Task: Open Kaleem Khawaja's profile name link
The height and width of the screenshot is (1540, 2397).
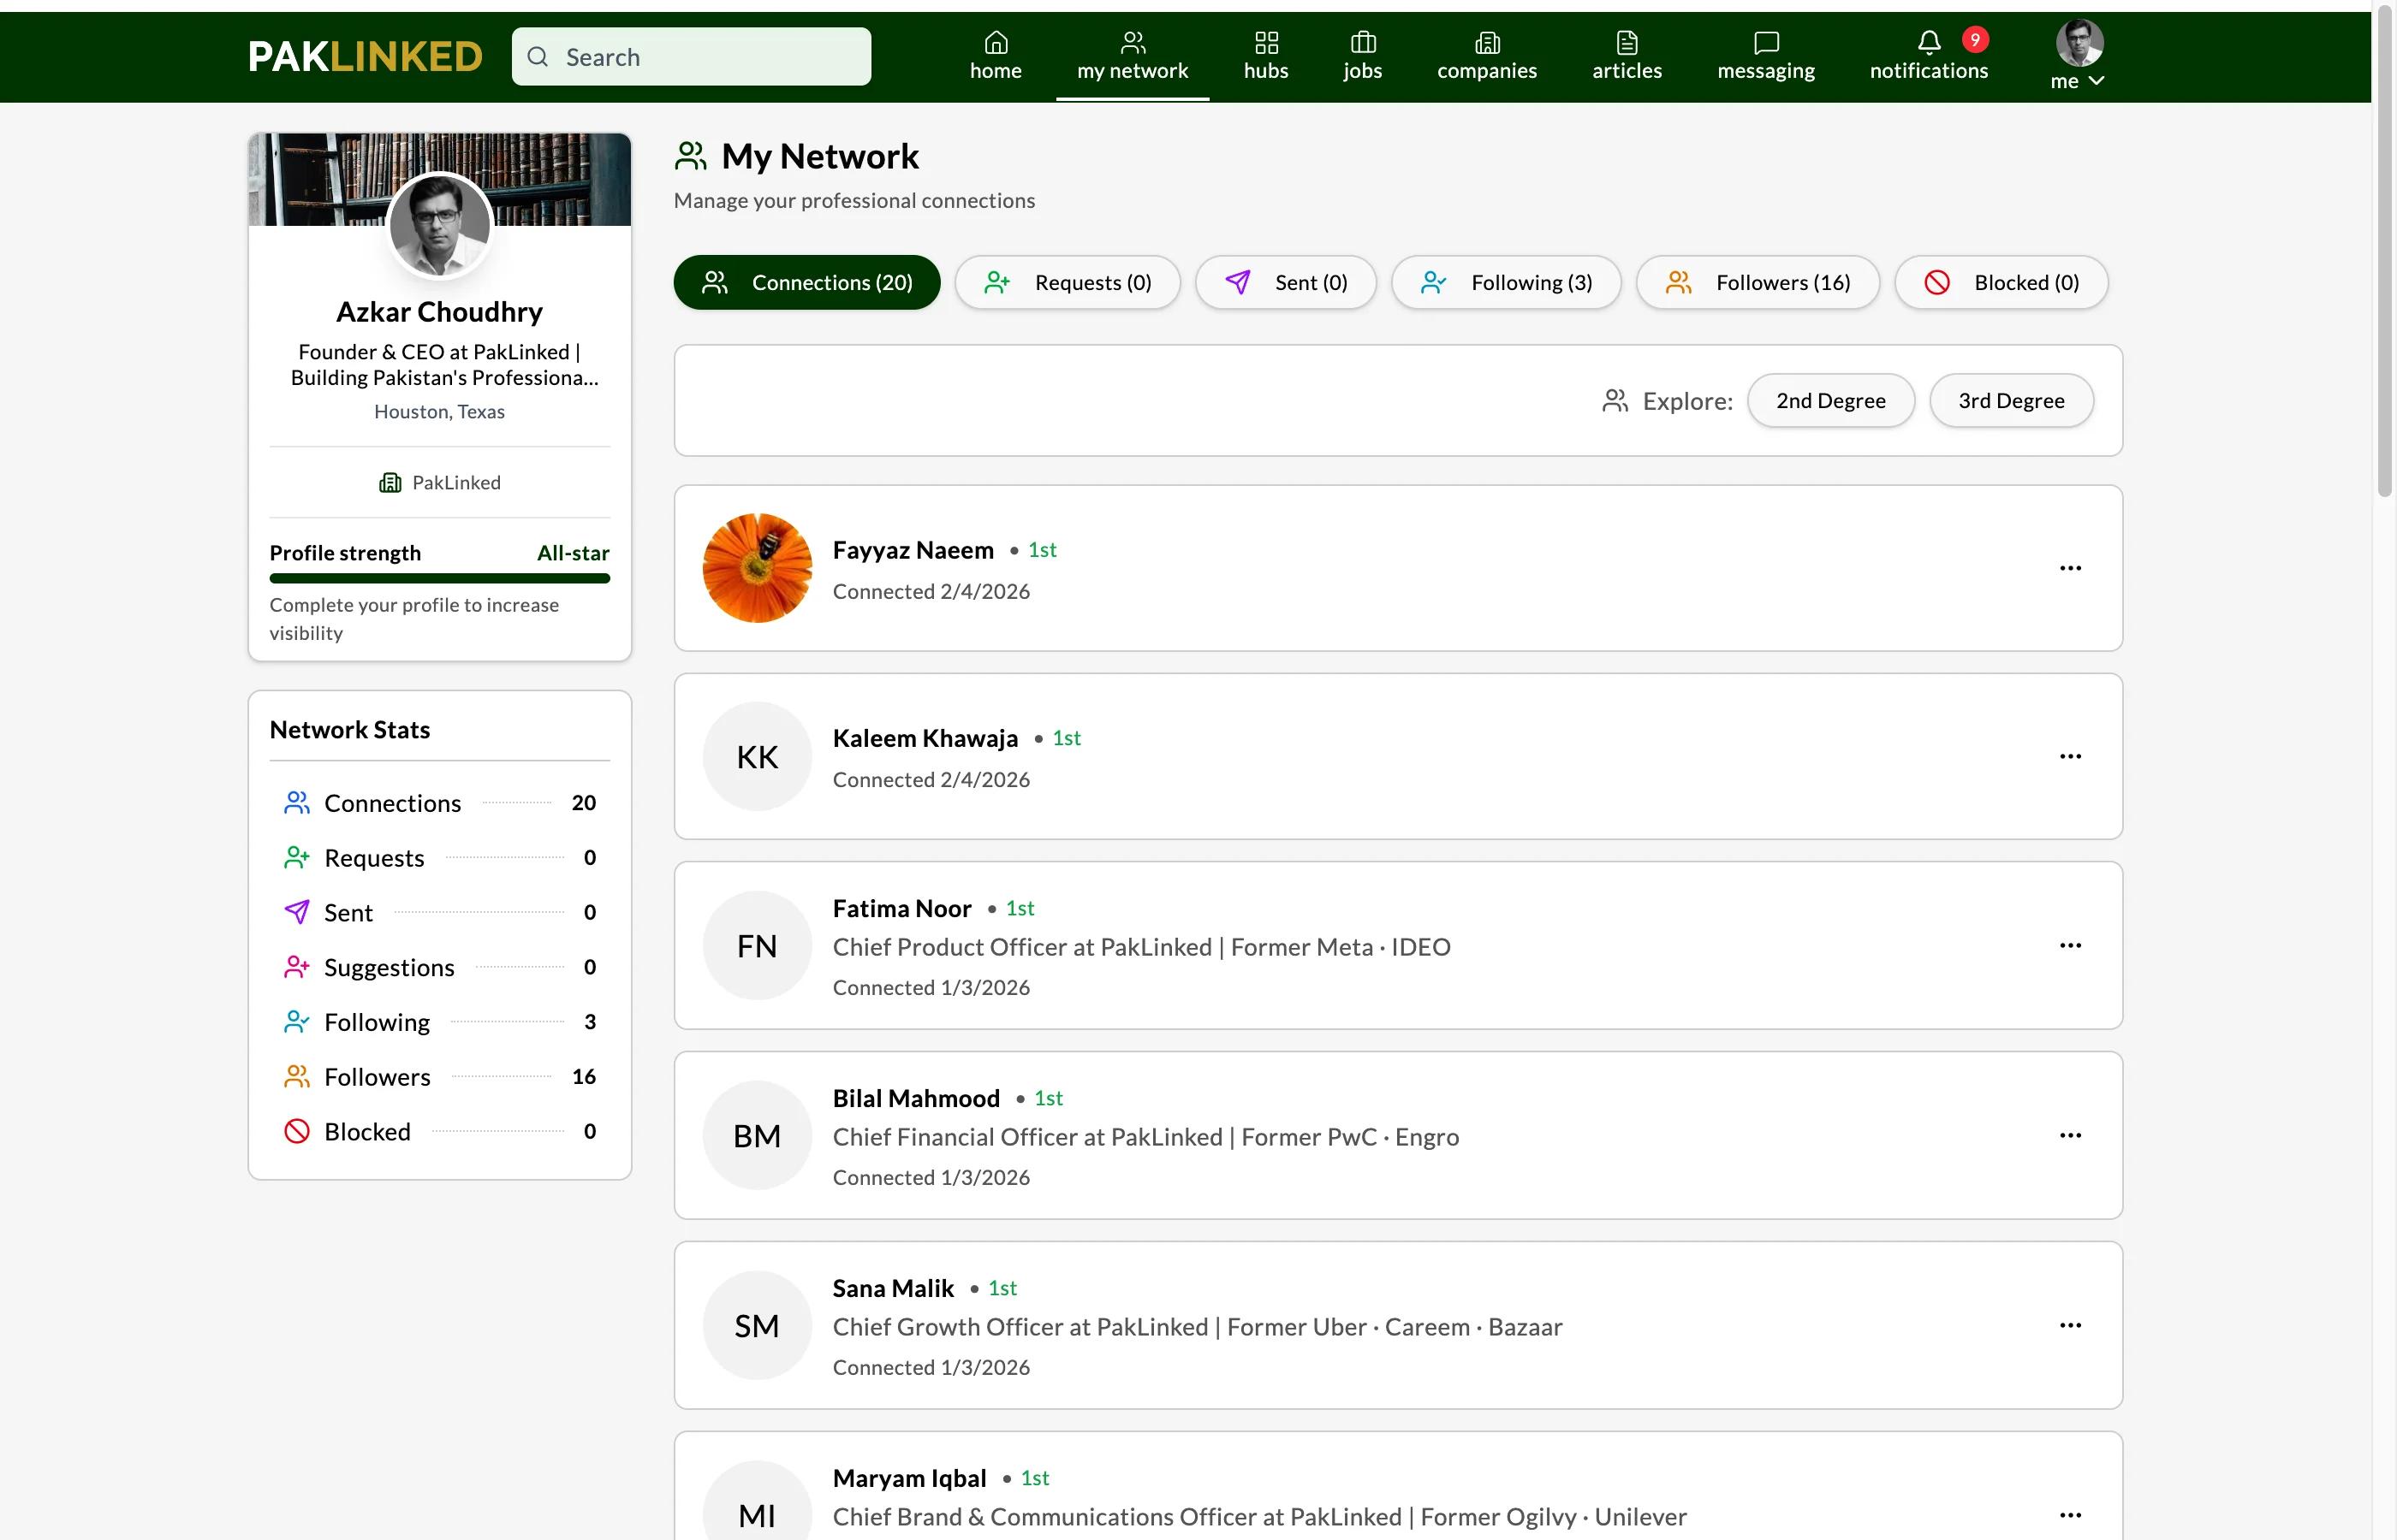Action: point(925,738)
